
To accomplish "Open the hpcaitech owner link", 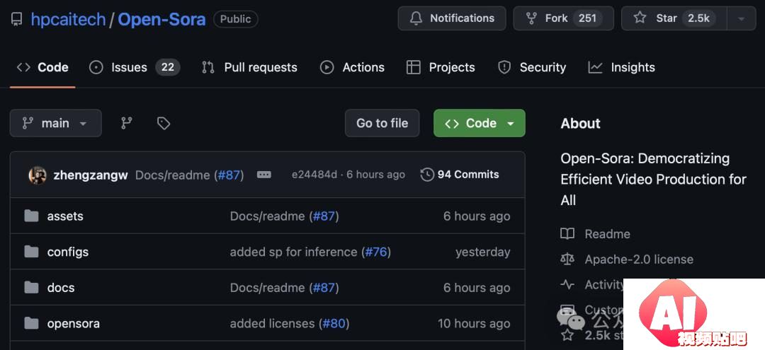I will click(68, 20).
